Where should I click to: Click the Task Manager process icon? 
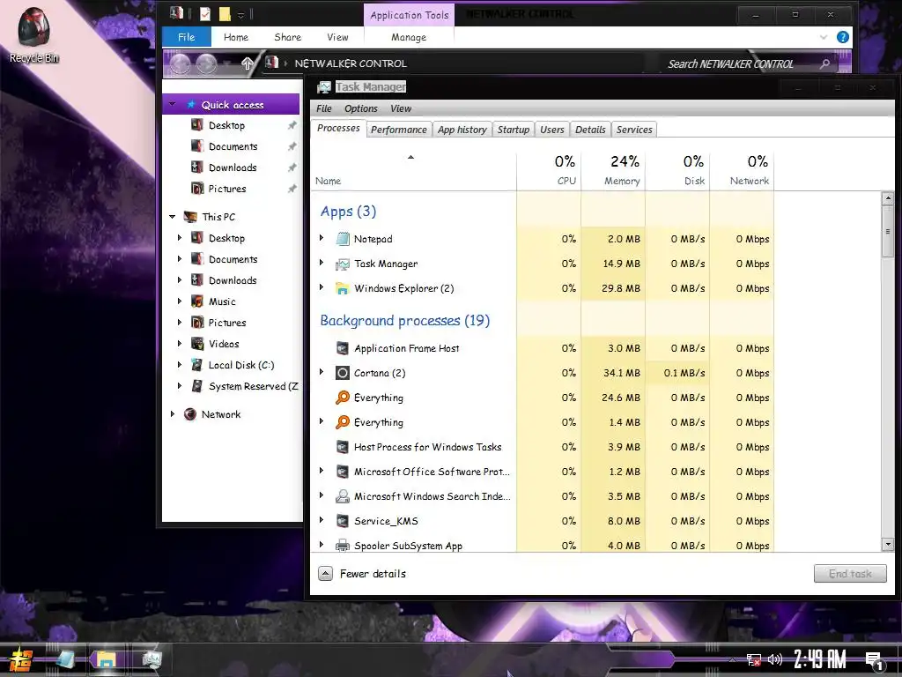click(343, 264)
